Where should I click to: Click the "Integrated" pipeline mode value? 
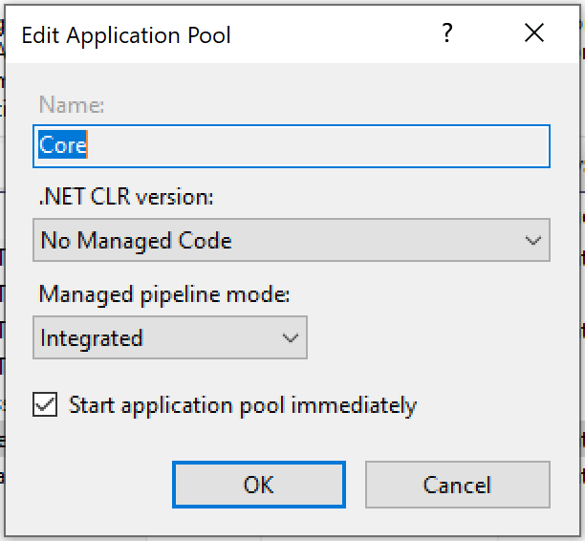pos(92,338)
